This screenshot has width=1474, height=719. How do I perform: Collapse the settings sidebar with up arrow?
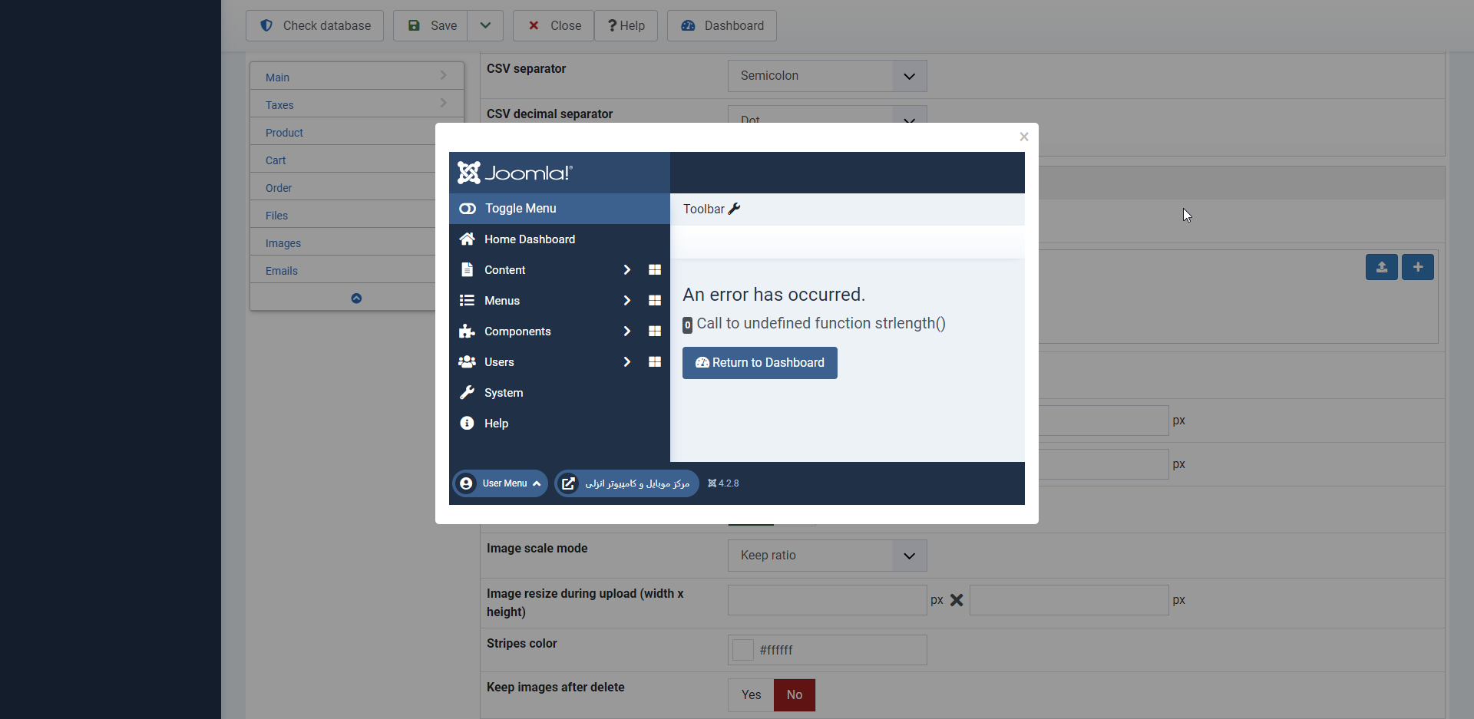point(356,298)
